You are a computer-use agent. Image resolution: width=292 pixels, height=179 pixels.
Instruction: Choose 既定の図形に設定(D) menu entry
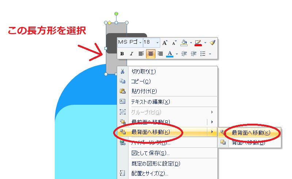tap(168, 164)
